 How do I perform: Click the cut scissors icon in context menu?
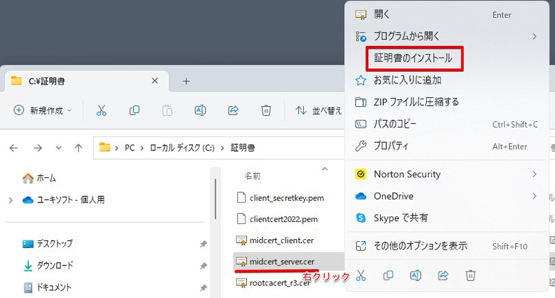tap(361, 275)
